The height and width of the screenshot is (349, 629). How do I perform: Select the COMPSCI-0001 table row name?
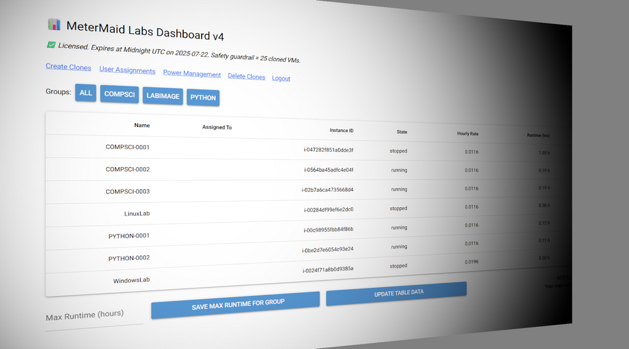click(128, 147)
